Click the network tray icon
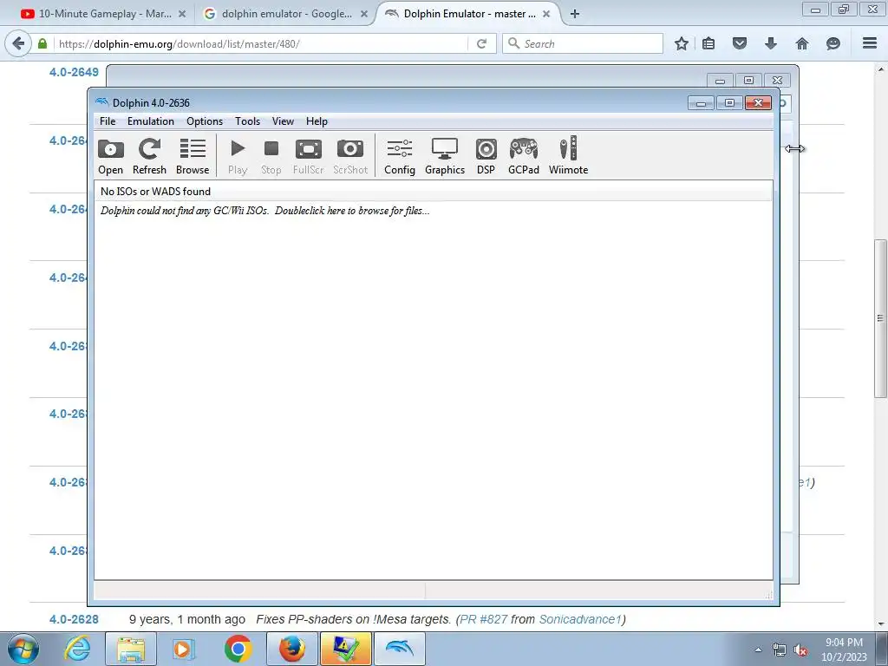Screen dimensions: 888x666 pyautogui.click(x=780, y=650)
